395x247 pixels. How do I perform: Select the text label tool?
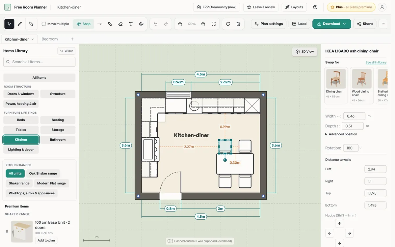click(131, 24)
